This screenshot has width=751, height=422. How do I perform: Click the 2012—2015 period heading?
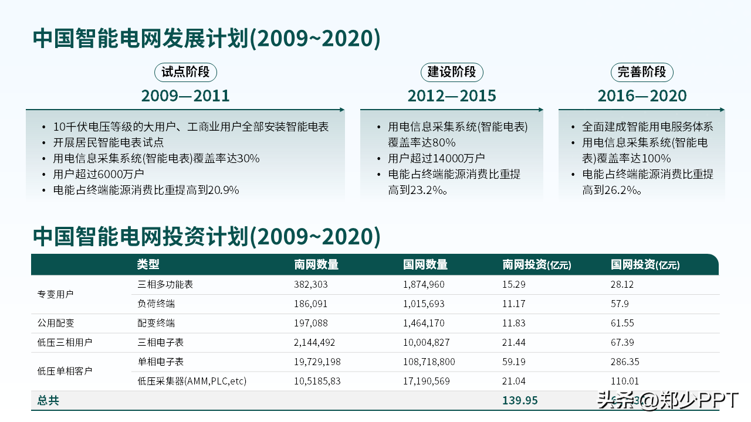click(452, 96)
